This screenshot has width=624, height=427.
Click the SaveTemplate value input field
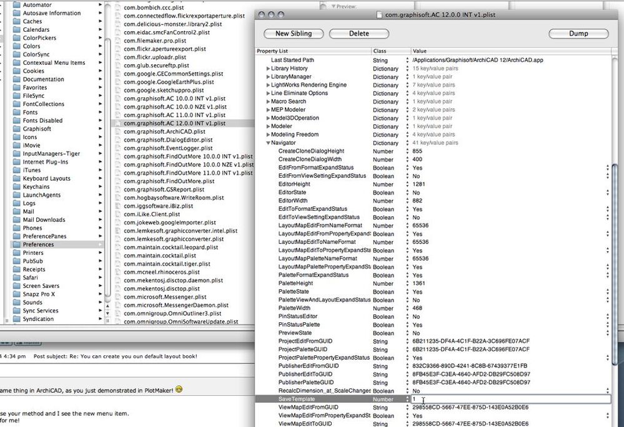510,399
